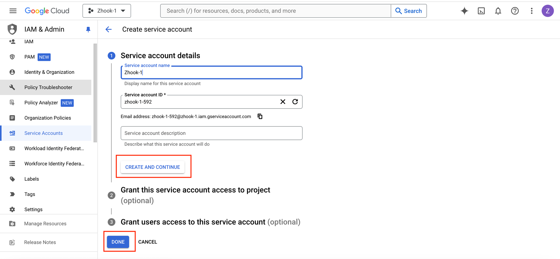Go back using the arrow icon
Screen dimensions: 560x259
tap(109, 29)
